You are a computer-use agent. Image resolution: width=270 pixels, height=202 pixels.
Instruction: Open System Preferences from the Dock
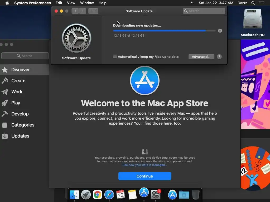[156, 195]
